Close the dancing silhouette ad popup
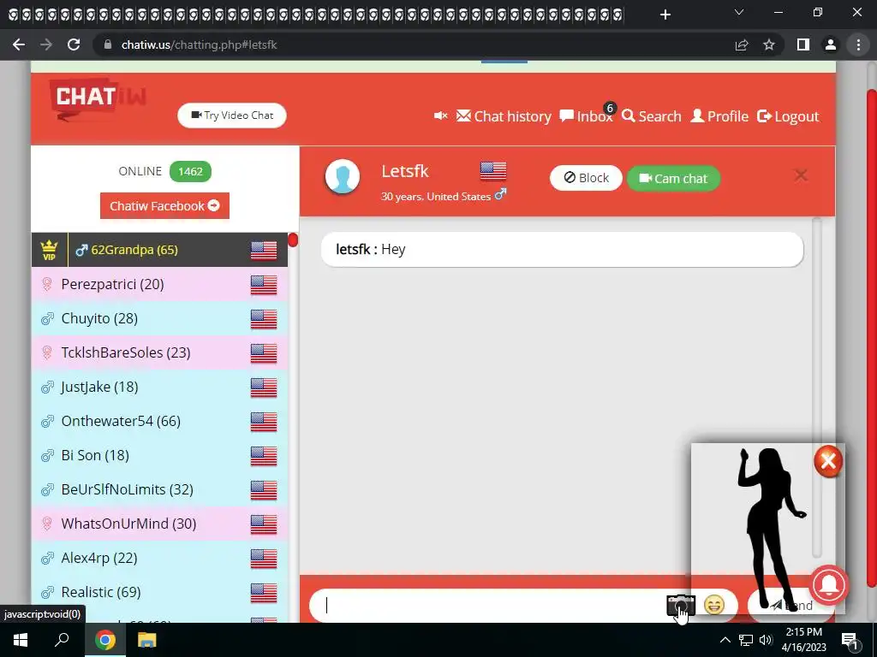This screenshot has height=657, width=877. pyautogui.click(x=828, y=461)
